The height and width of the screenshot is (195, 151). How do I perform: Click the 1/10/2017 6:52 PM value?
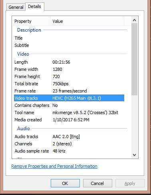tap(71, 120)
